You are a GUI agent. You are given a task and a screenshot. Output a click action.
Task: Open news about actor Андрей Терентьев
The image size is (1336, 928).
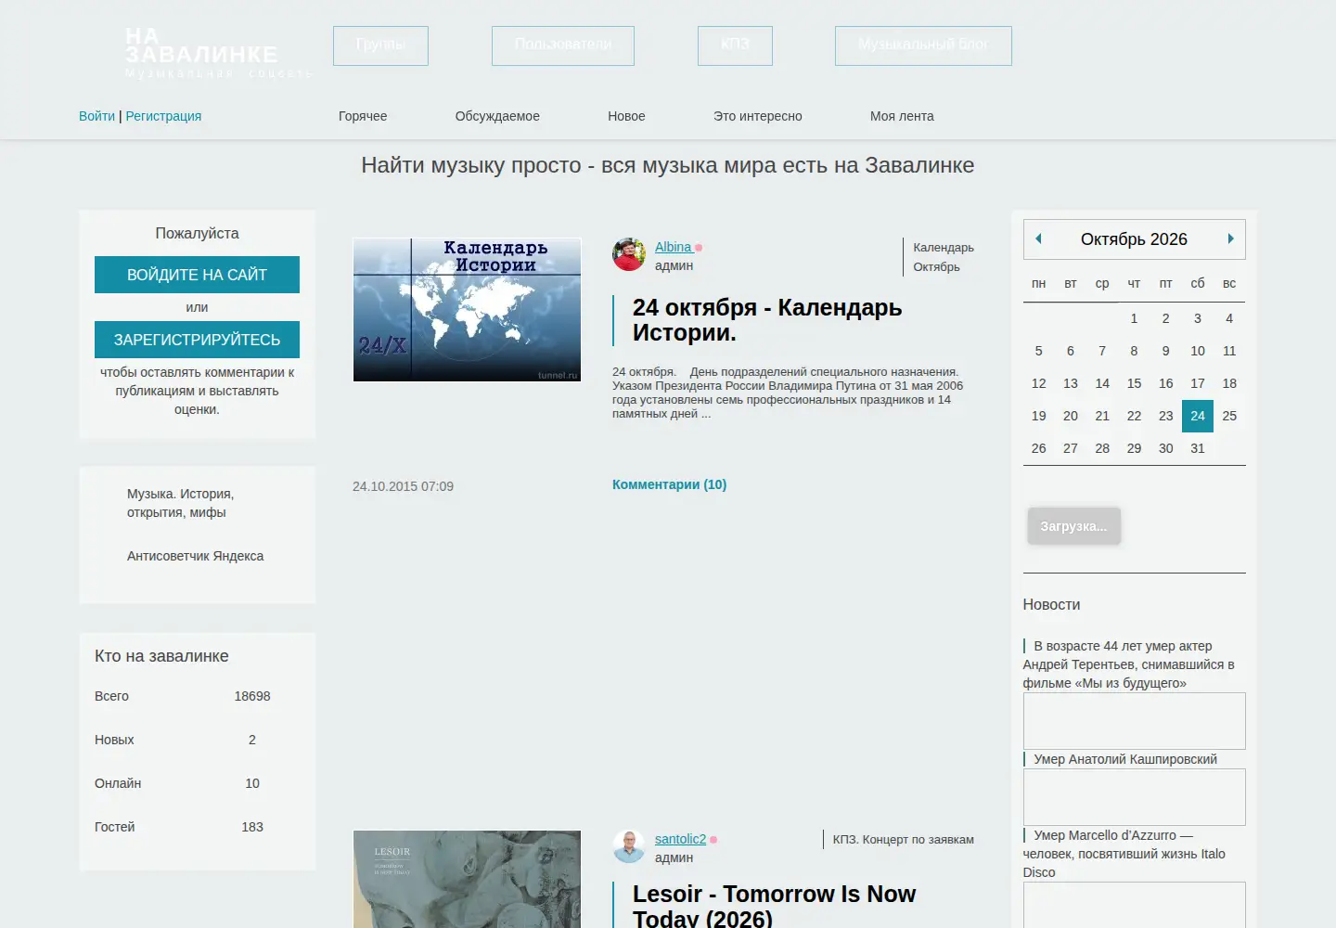[x=1128, y=664]
